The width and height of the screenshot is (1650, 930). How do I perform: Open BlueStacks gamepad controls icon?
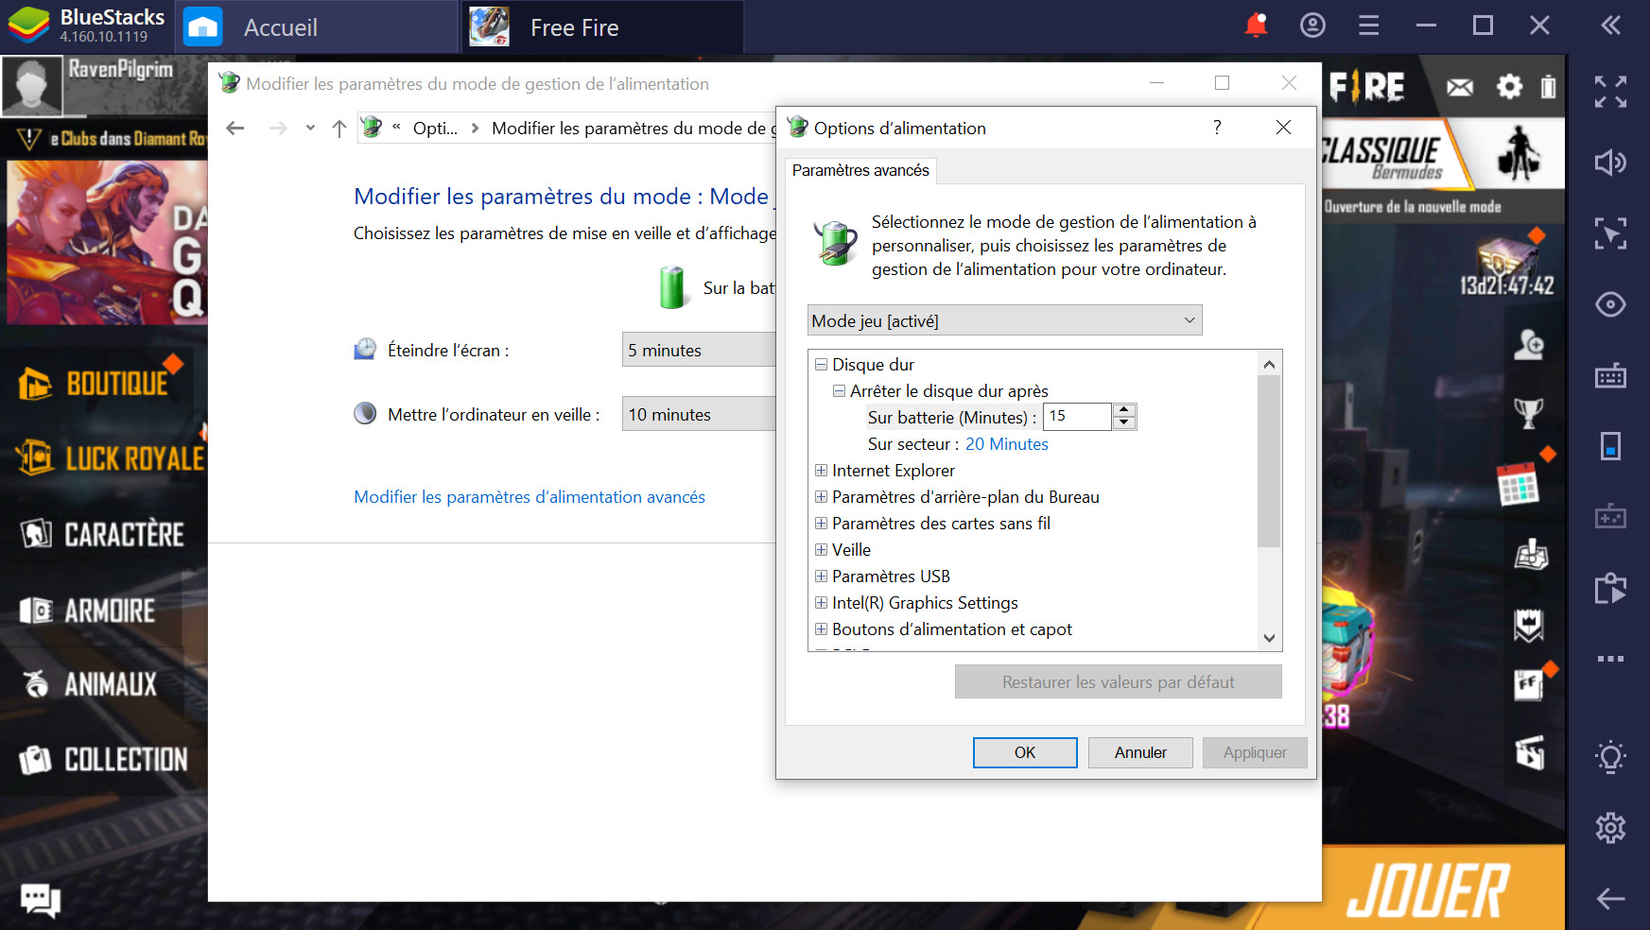point(1610,517)
